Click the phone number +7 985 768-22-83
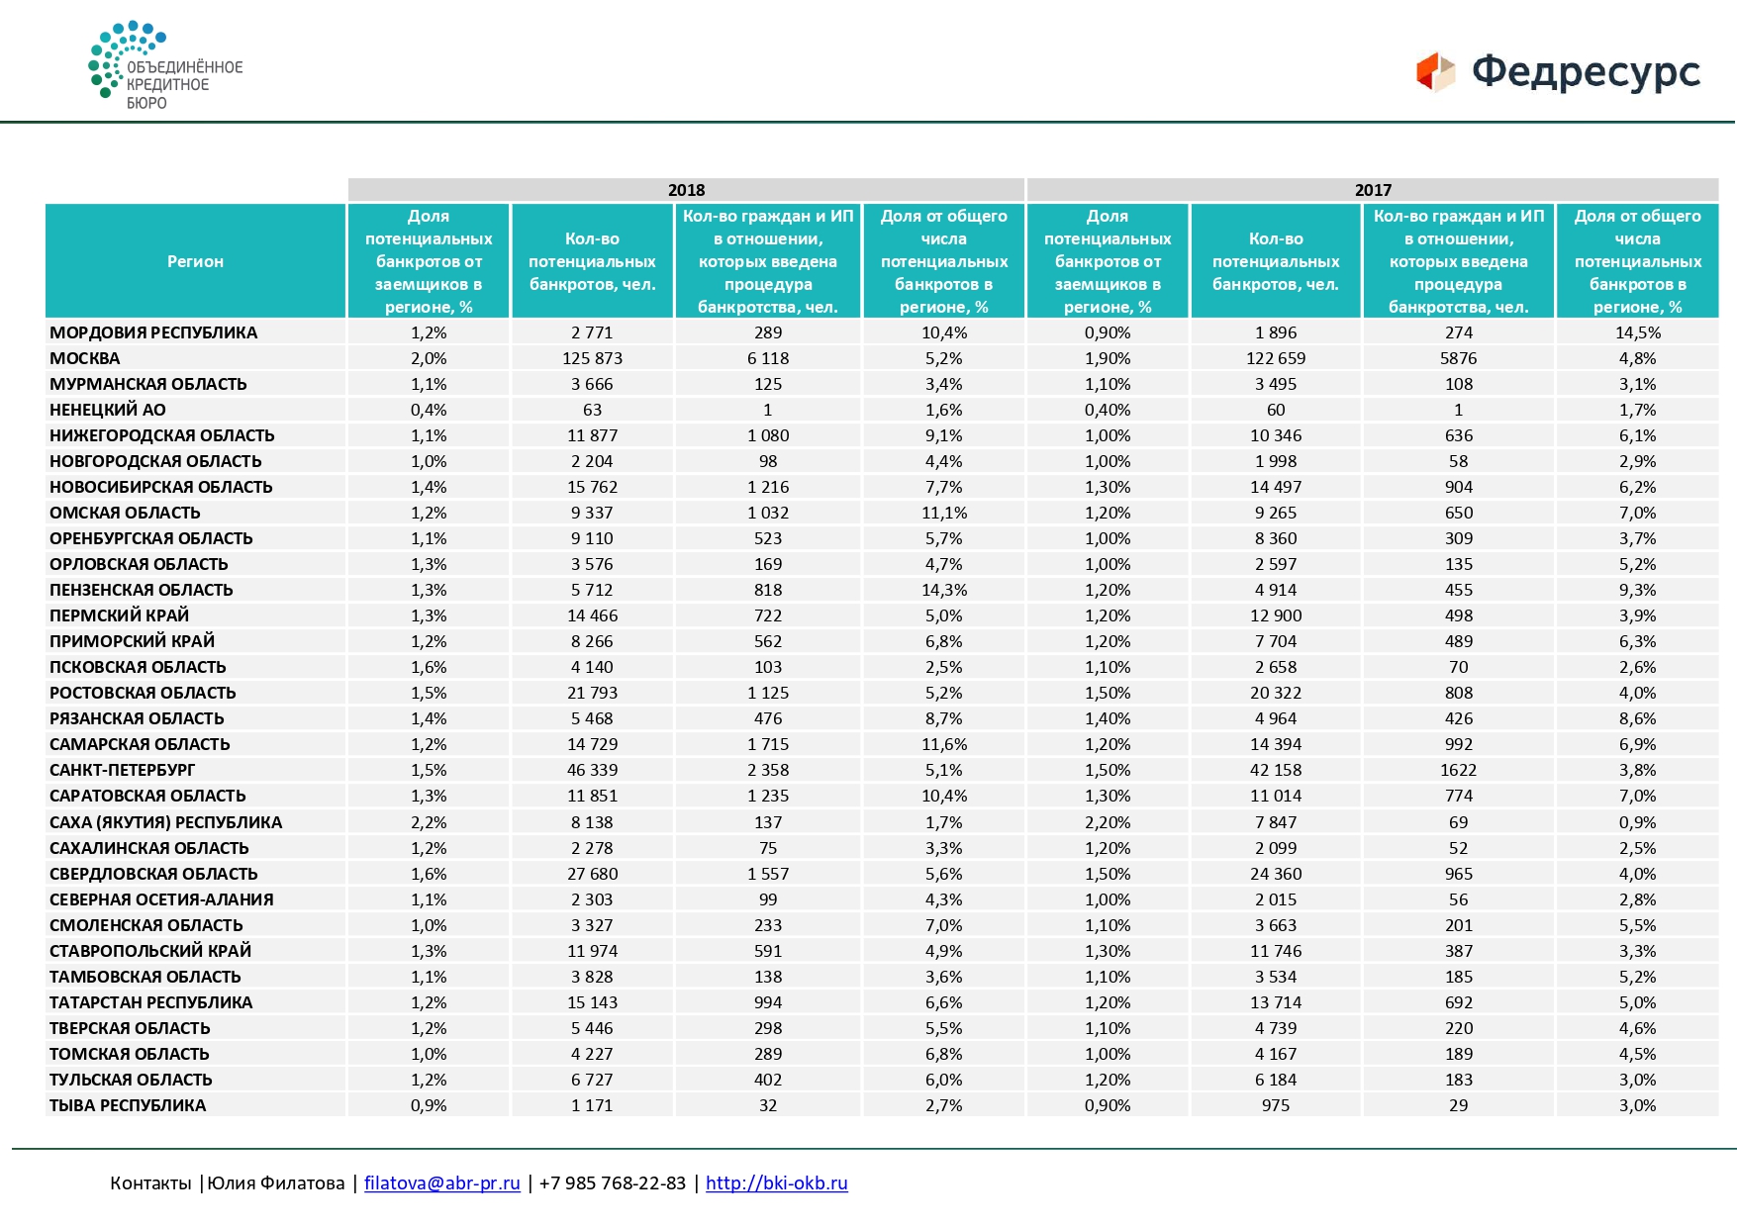The height and width of the screenshot is (1228, 1737). [613, 1182]
